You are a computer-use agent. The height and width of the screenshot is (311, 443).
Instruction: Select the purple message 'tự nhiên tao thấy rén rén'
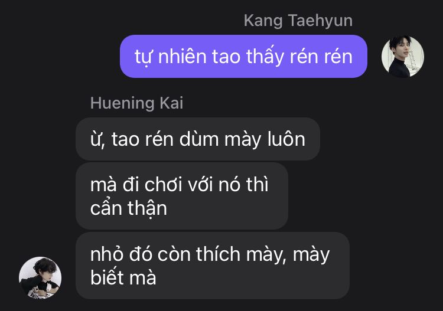pos(243,57)
